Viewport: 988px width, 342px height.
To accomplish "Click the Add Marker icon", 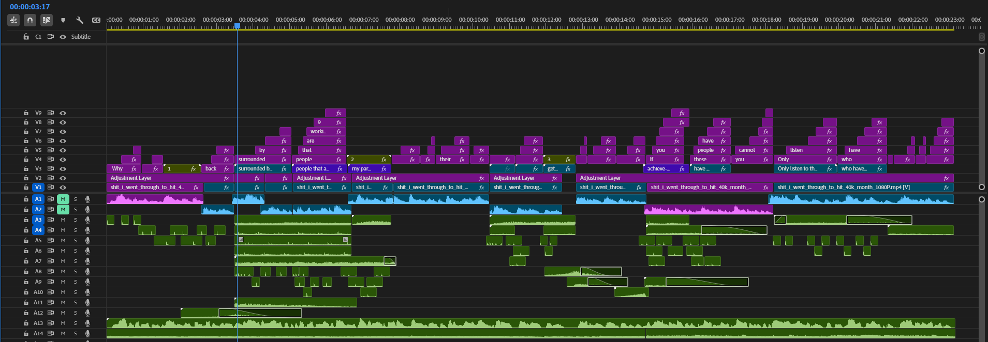I will click(63, 20).
